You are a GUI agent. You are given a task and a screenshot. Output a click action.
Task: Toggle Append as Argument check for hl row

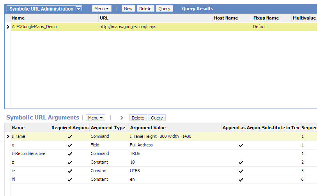241,180
